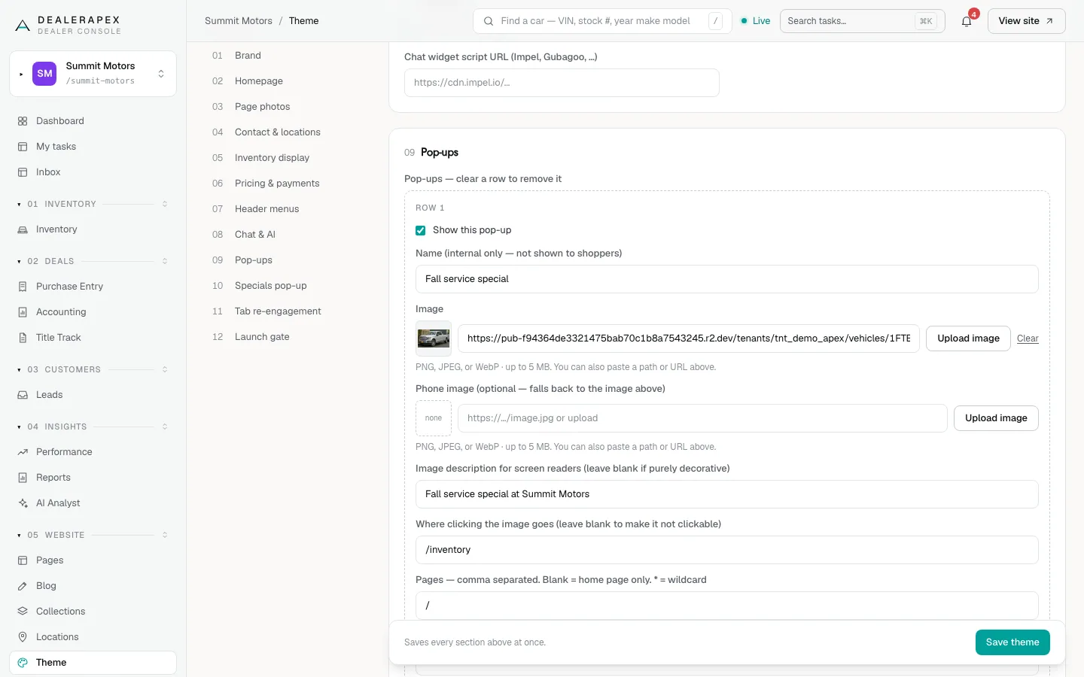
Task: Click the Accounting icon in sidebar
Action: coord(23,312)
